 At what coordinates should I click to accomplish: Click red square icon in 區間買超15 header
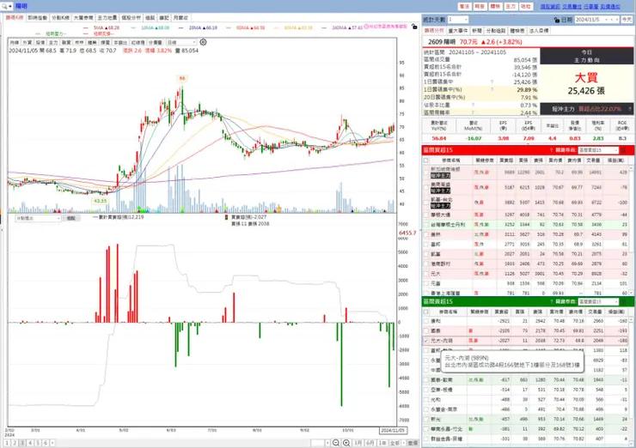coord(623,150)
